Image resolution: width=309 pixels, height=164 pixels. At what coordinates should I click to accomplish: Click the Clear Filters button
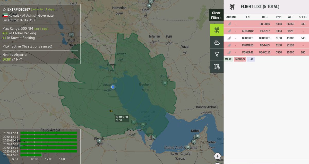point(216,15)
